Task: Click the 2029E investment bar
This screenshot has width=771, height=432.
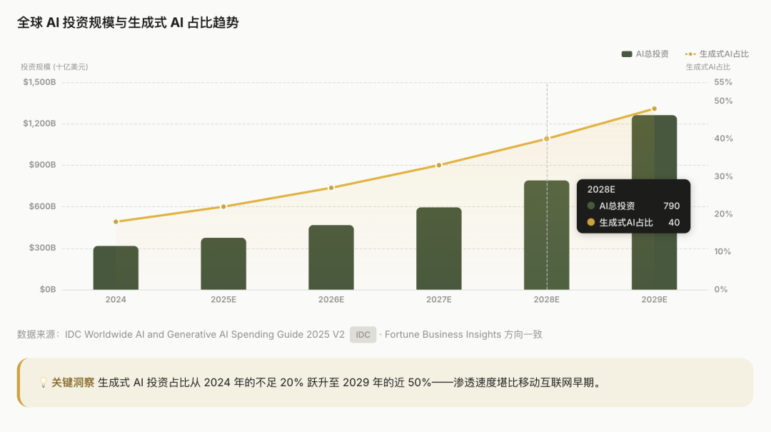Action: point(655,202)
